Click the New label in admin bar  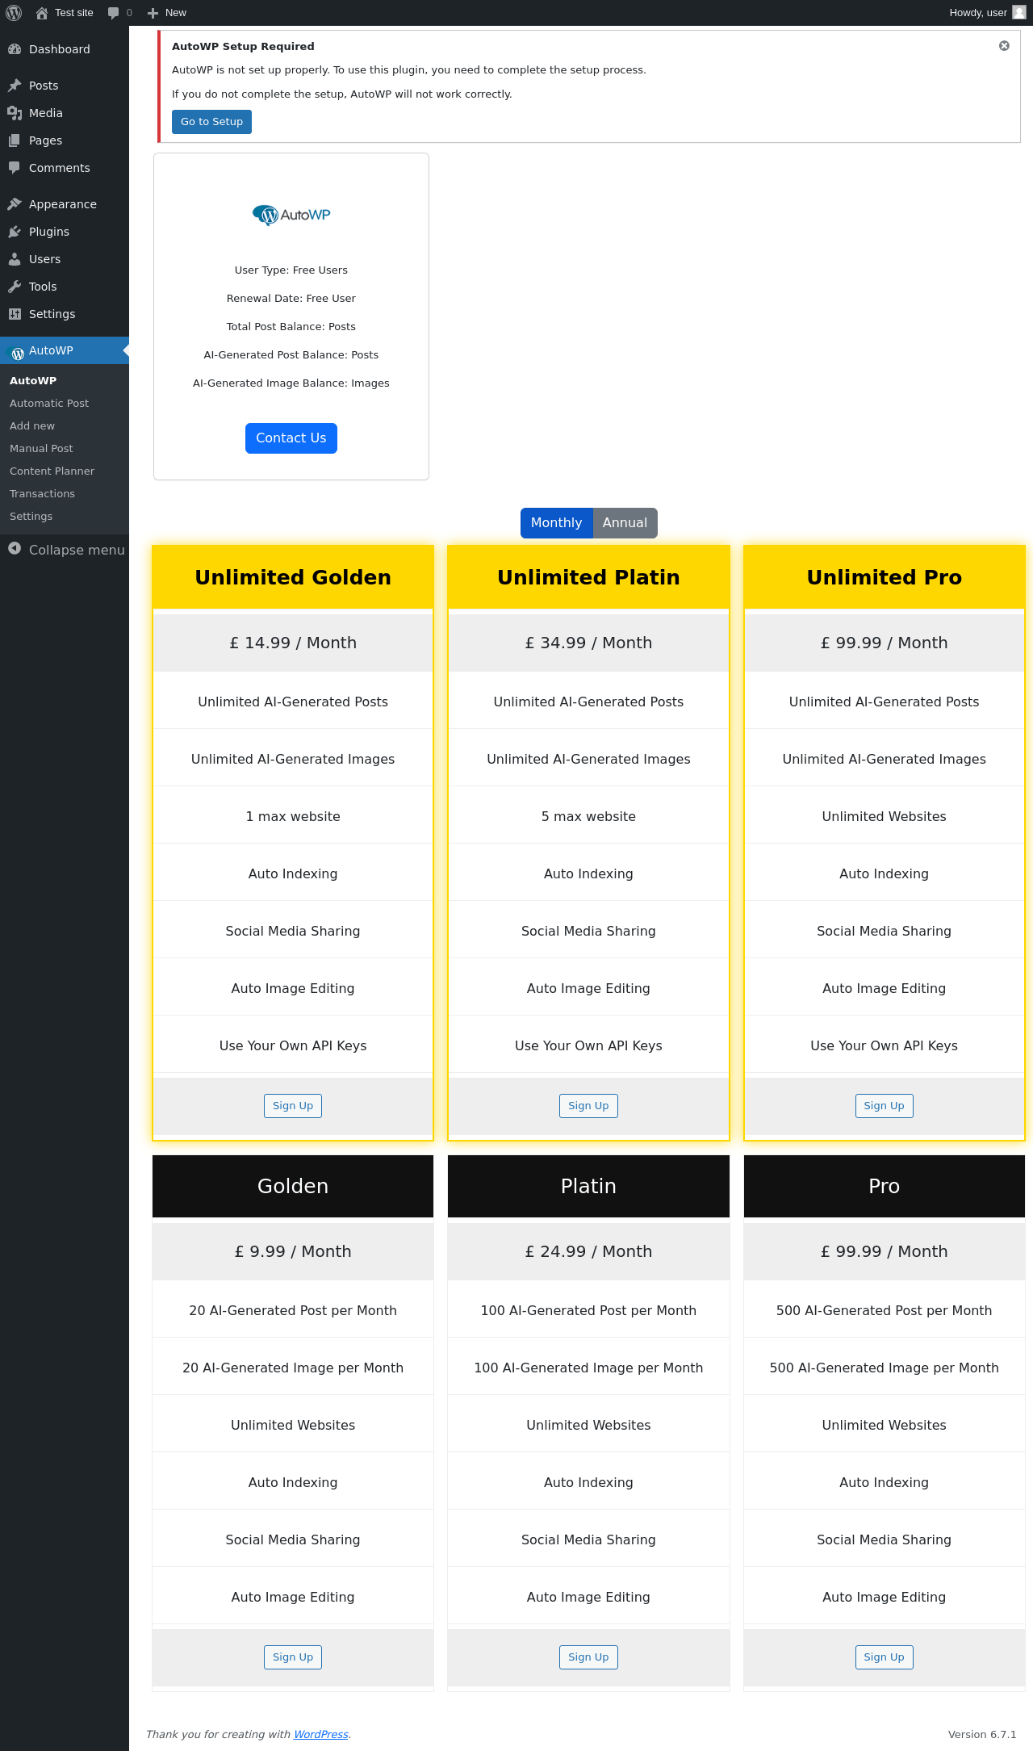click(x=176, y=13)
